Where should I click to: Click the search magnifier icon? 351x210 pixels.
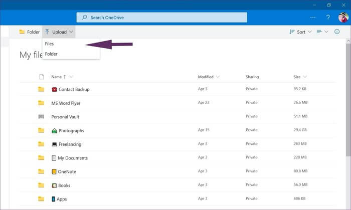tap(84, 18)
